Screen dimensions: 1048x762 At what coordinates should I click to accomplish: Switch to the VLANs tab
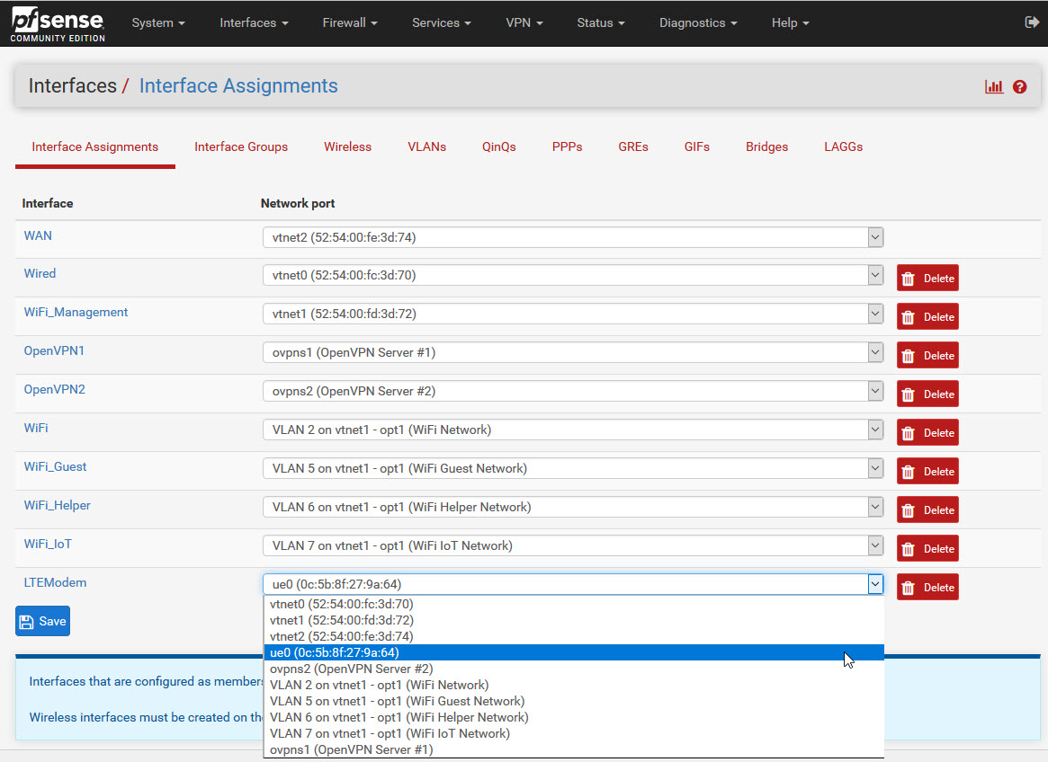coord(426,146)
